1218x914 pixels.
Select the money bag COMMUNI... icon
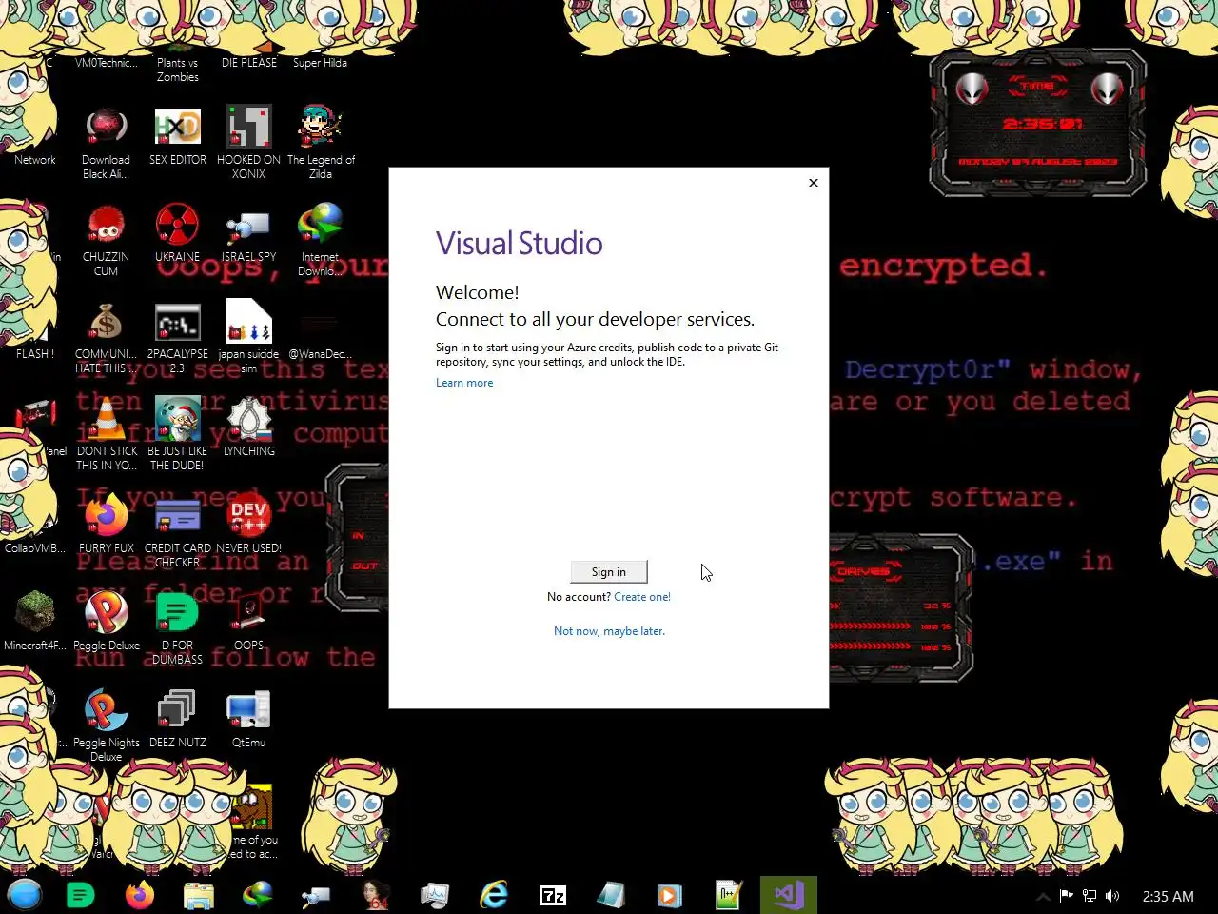[x=107, y=337]
